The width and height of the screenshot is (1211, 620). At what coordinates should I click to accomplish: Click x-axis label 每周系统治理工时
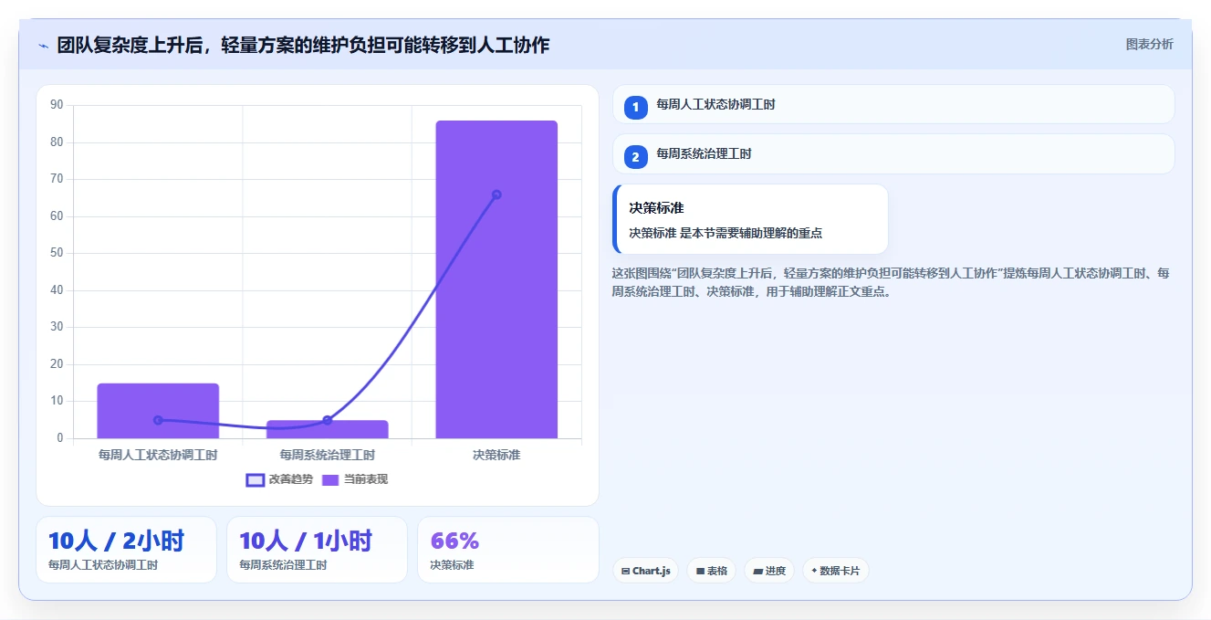328,454
